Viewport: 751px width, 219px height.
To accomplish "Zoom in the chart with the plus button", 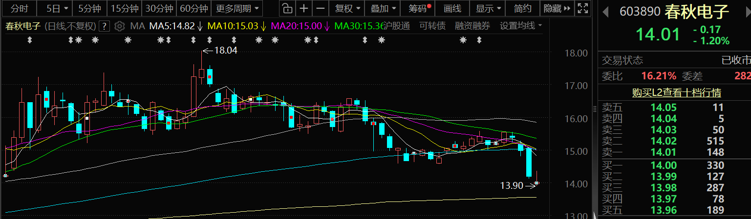I will [x=304, y=8].
